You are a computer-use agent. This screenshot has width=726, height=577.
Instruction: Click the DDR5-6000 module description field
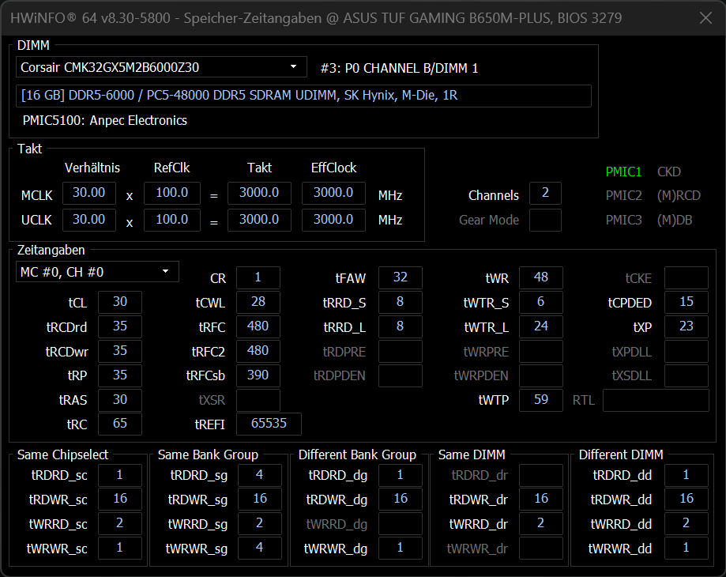pyautogui.click(x=303, y=96)
